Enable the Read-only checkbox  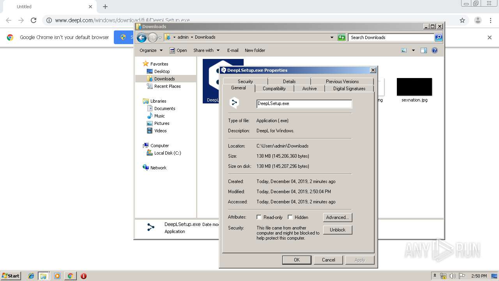point(259,217)
